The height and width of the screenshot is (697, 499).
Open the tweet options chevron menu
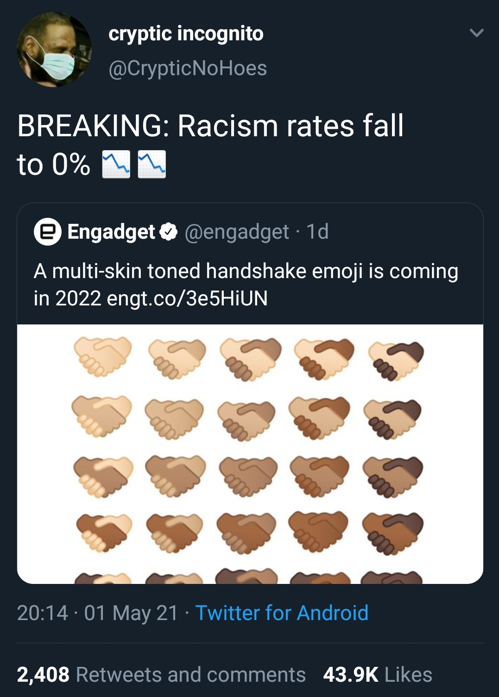pos(476,33)
